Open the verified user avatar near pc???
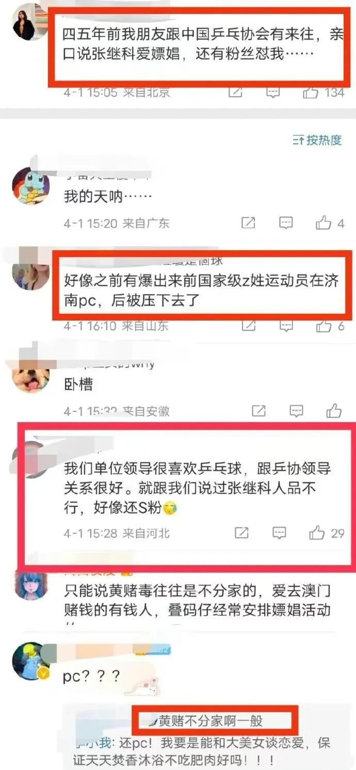 [x=31, y=662]
